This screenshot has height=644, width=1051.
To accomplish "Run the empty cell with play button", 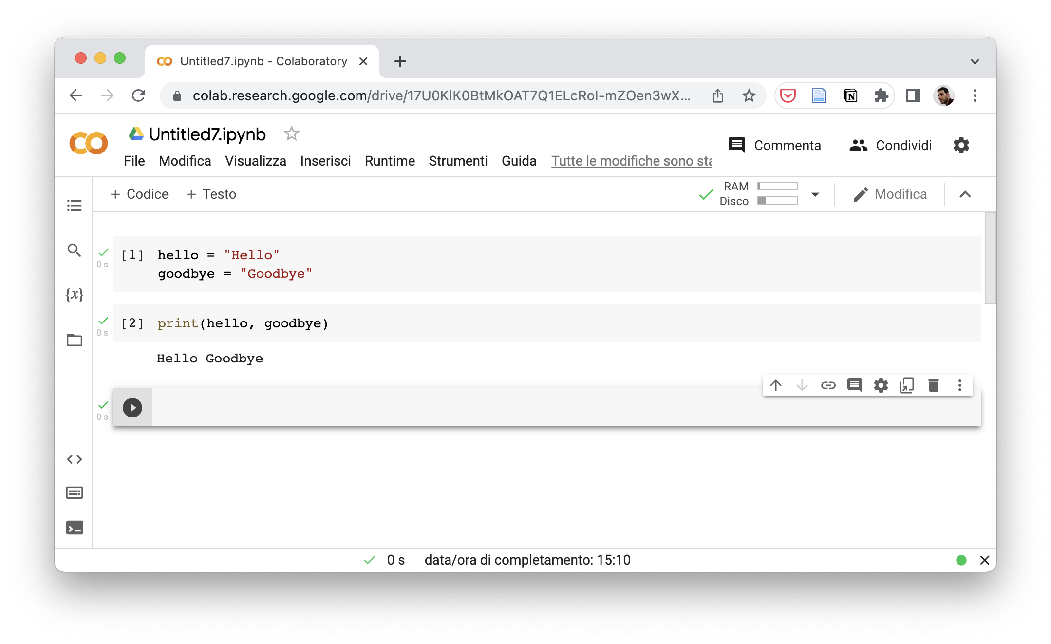I will tap(132, 408).
